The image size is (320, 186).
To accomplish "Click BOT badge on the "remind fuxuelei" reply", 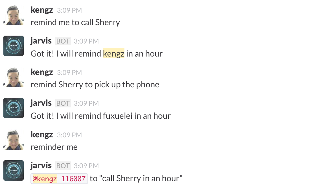I will coord(63,103).
